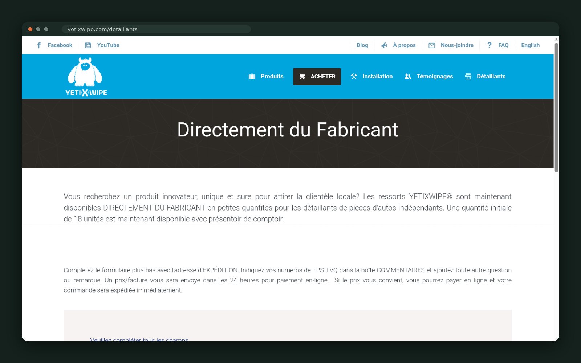Go to the Blog page
This screenshot has height=363, width=581.
click(x=362, y=45)
